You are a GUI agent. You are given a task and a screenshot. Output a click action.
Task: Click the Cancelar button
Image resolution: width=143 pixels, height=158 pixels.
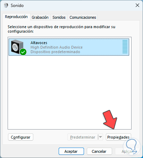[x=99, y=151]
